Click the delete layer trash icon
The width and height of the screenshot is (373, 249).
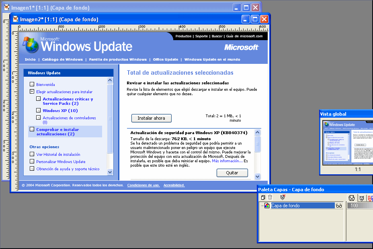tap(270, 197)
